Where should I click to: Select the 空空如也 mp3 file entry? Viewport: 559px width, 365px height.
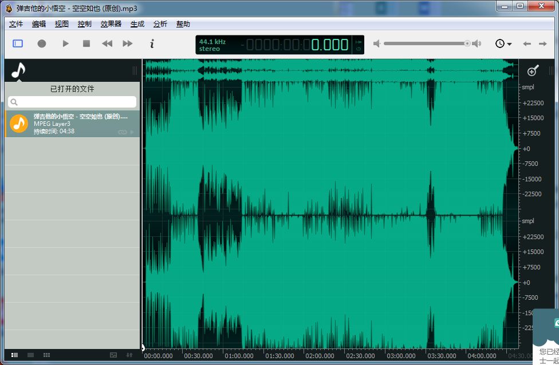pyautogui.click(x=72, y=124)
